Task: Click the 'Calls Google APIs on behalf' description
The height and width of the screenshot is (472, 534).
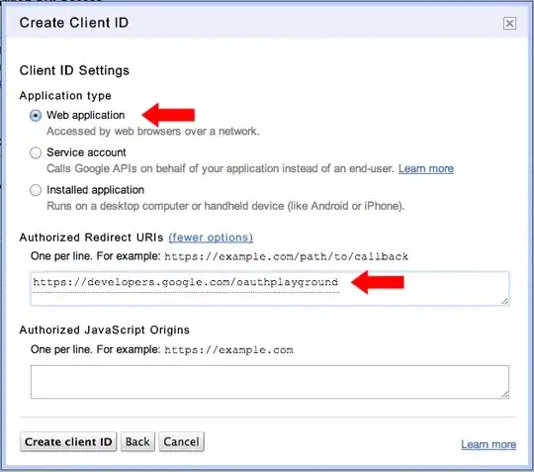Action: (x=221, y=168)
